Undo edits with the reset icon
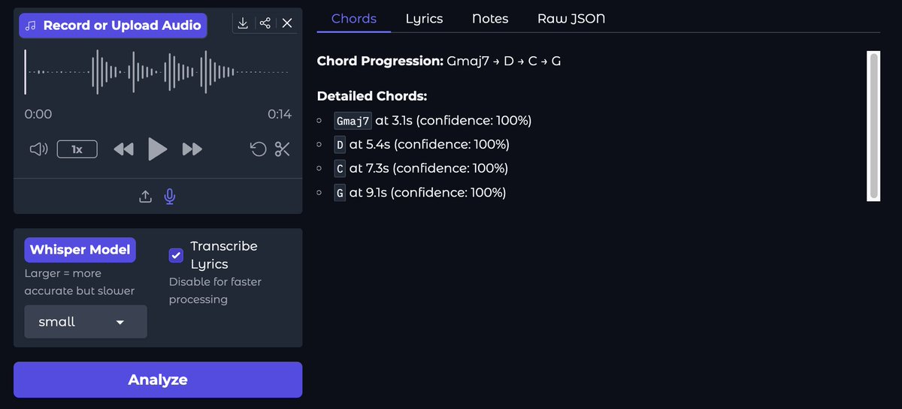Screen dimensions: 902x409 tap(258, 149)
